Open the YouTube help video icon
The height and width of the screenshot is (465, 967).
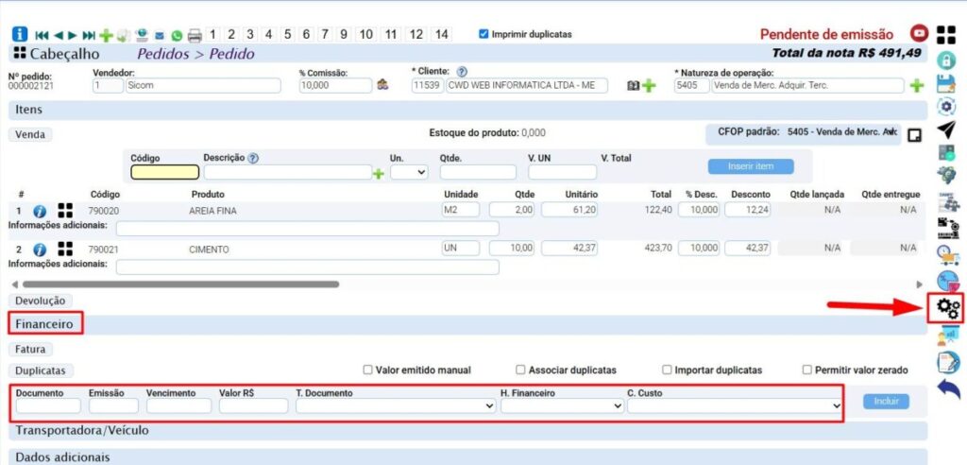(920, 34)
